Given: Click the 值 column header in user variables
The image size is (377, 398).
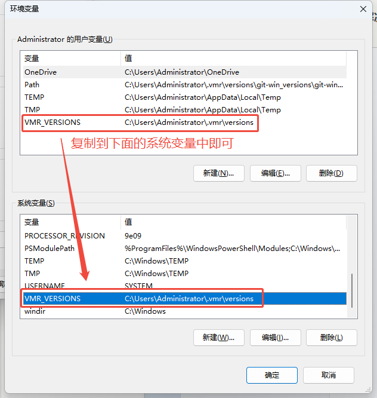Looking at the screenshot, I should [x=233, y=58].
